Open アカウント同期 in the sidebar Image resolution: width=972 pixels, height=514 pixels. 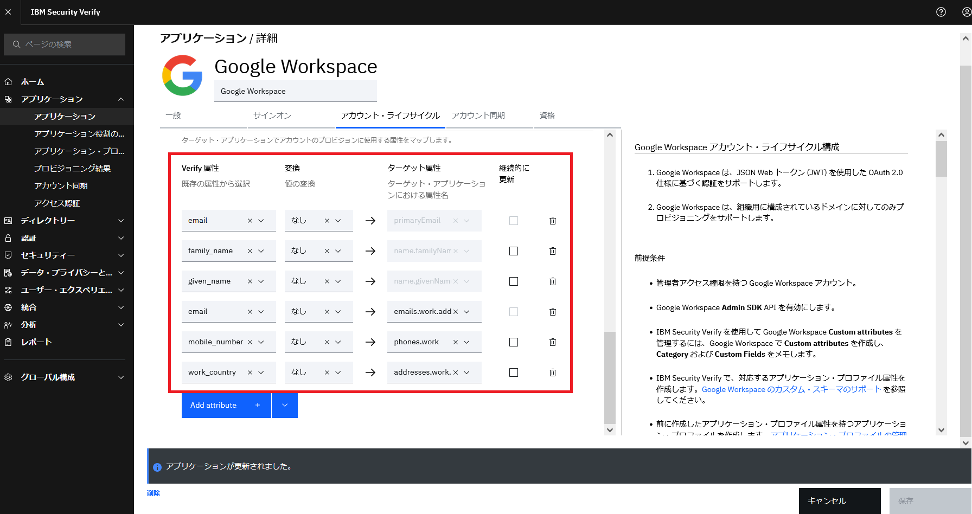tap(61, 186)
